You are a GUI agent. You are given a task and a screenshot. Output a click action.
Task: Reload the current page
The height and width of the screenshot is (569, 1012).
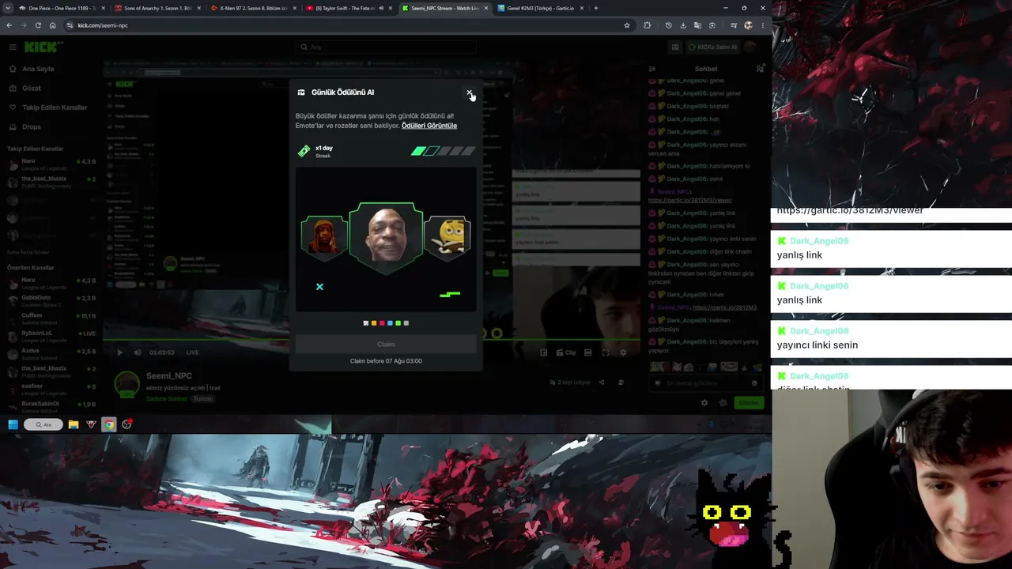38,25
